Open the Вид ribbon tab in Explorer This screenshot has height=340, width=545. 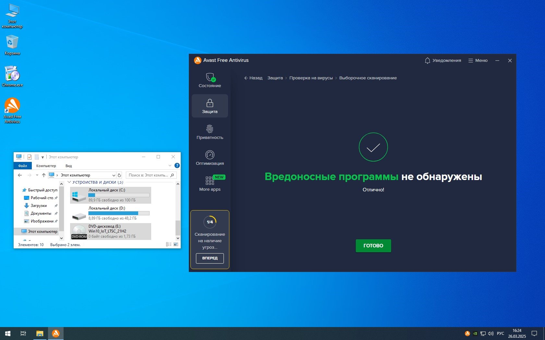[x=68, y=166]
